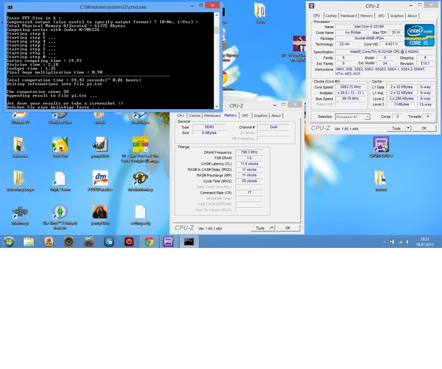Screen dimensions: 442x369
Task: Open Caches tab in CPU-Z Memory window
Action: coord(195,116)
